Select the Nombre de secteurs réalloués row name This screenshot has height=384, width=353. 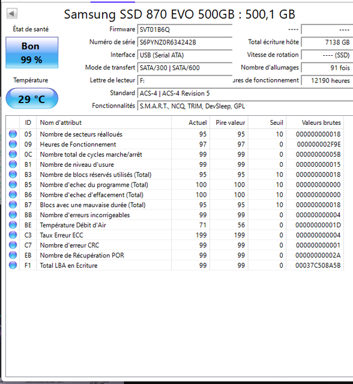coord(81,134)
